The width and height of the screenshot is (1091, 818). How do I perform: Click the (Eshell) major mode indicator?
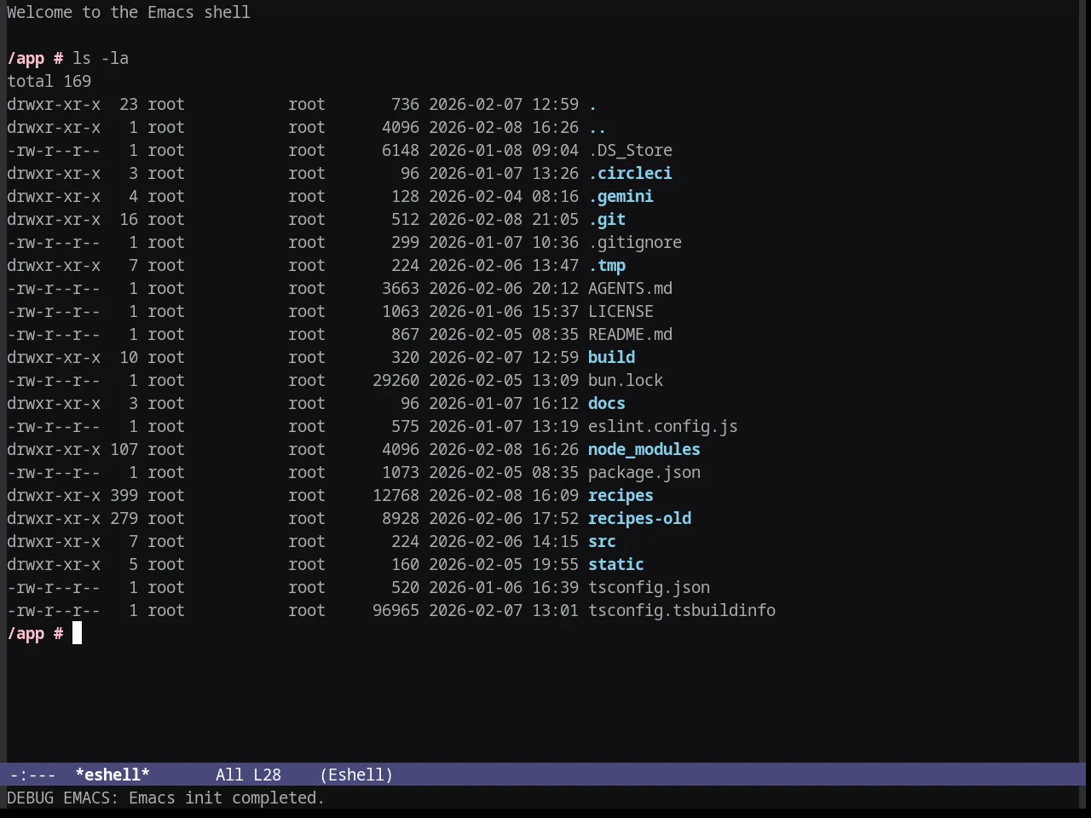pos(356,775)
